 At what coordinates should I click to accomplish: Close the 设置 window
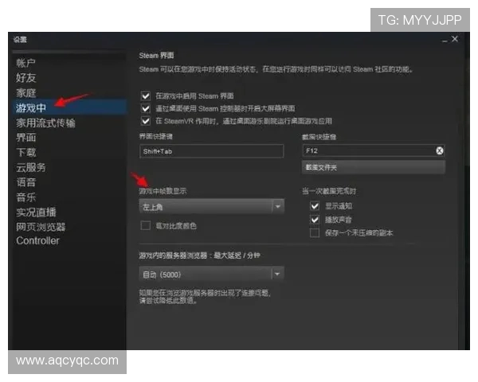455,39
